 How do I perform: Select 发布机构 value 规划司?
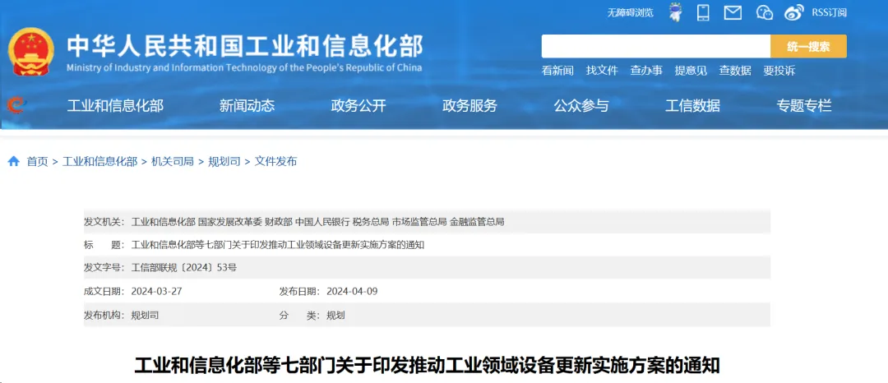(145, 315)
